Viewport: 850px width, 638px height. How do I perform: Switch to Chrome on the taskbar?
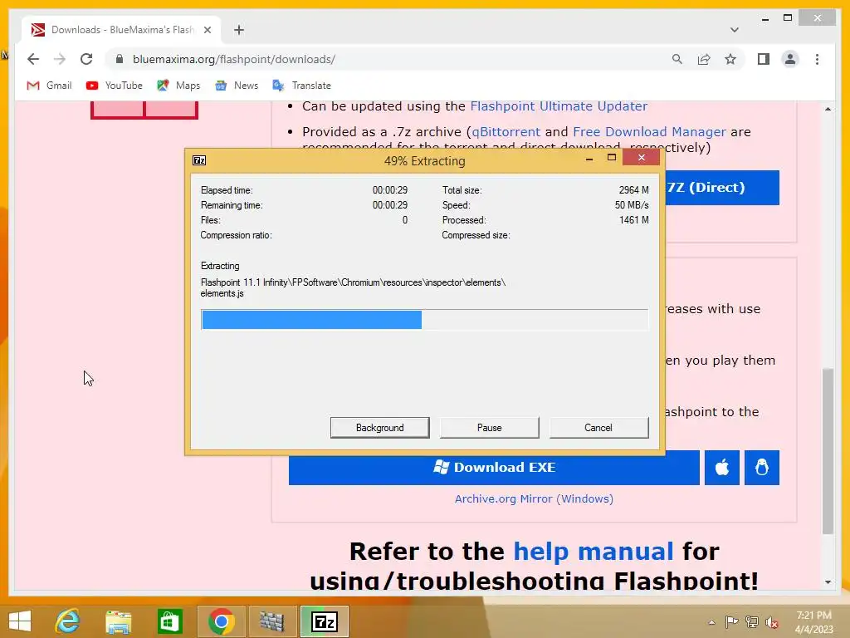coord(221,621)
